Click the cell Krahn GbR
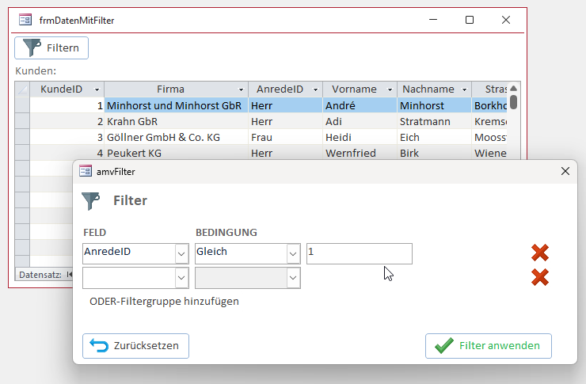This screenshot has width=586, height=384. tap(176, 121)
